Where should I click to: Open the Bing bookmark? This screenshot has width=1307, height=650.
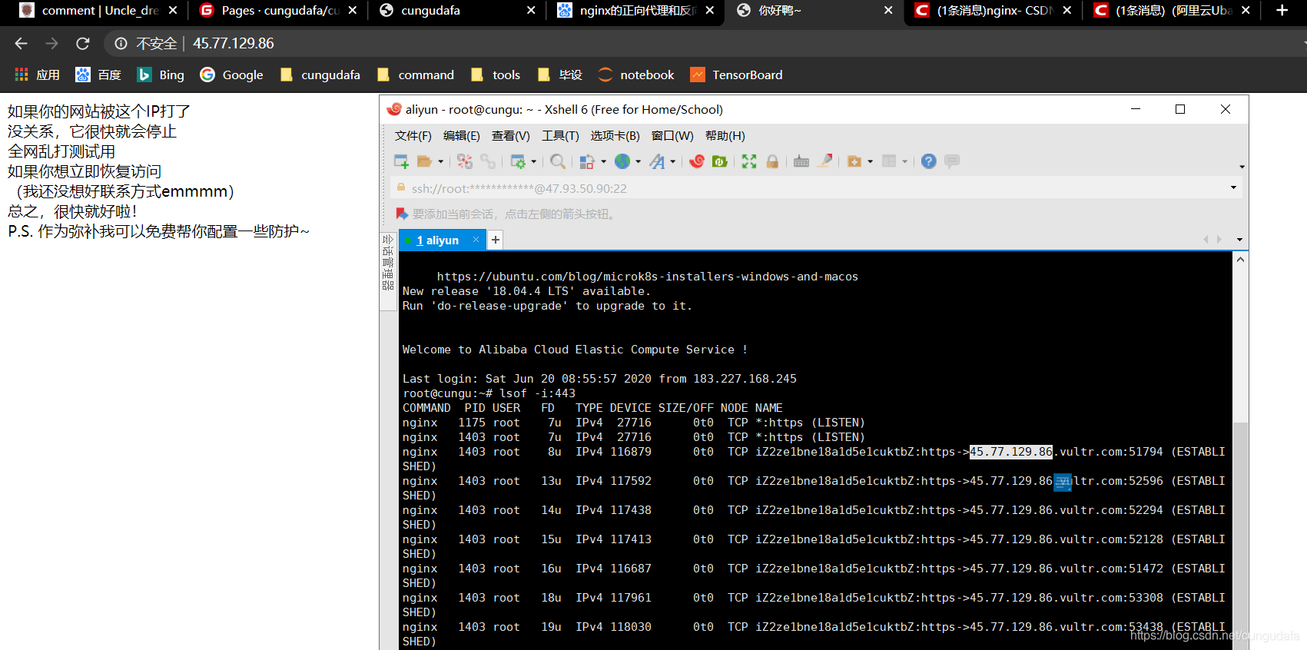(x=161, y=75)
